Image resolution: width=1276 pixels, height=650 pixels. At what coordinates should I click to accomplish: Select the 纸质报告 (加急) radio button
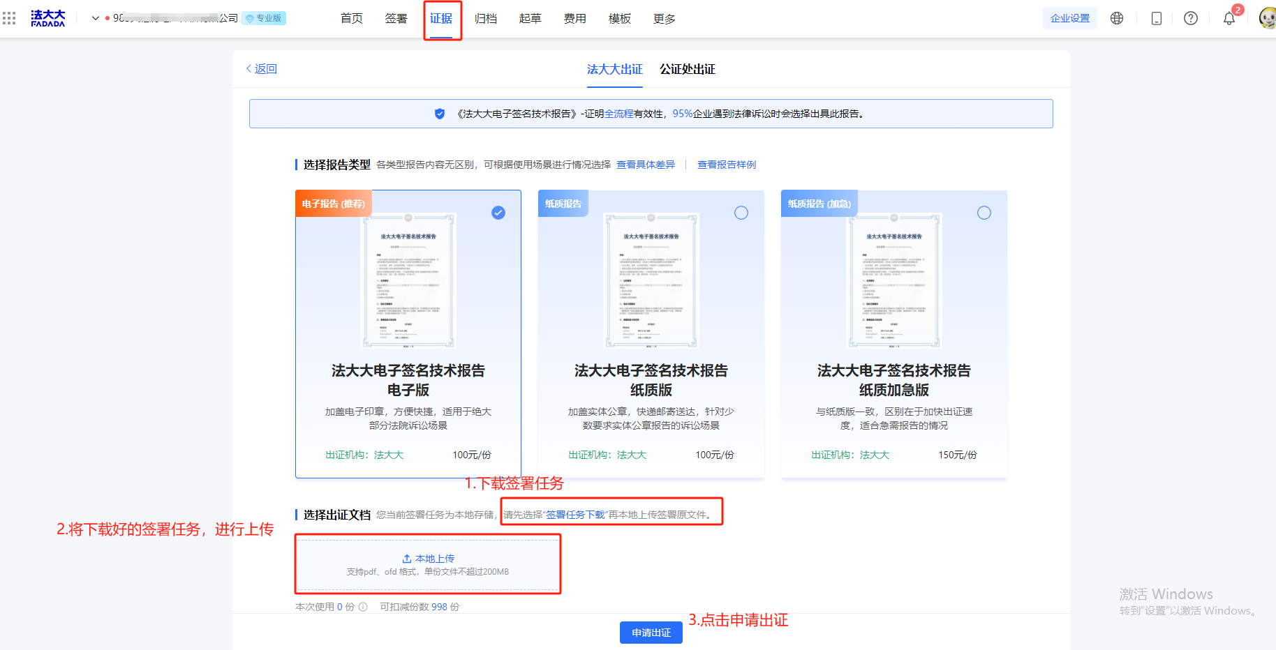pyautogui.click(x=984, y=213)
